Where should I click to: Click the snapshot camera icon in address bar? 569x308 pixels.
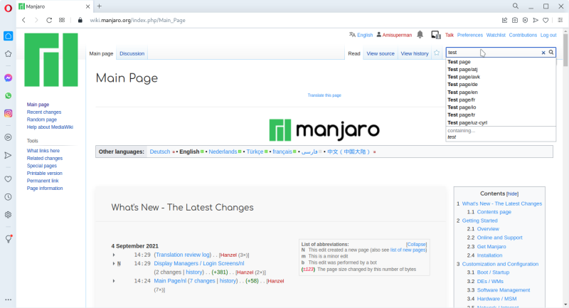tap(514, 20)
